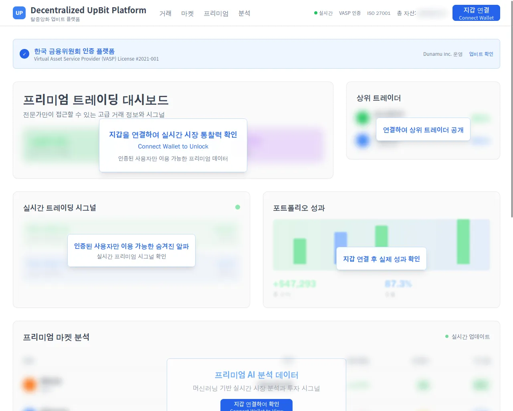
Task: Click the 실시간 업데이트 status text
Action: 471,336
